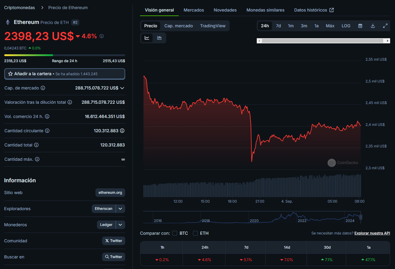This screenshot has width=395, height=269.
Task: Click breadcrumb chevron after Criptomonedas
Action: [42, 8]
